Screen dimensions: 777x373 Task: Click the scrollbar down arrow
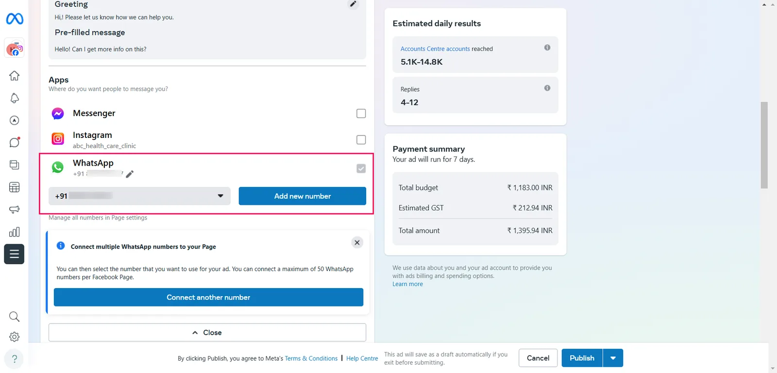pyautogui.click(x=773, y=369)
